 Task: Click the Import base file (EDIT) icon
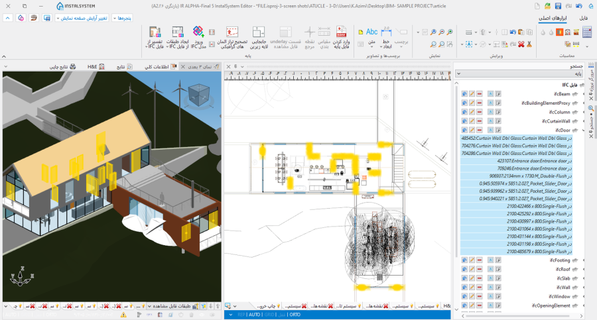342,36
